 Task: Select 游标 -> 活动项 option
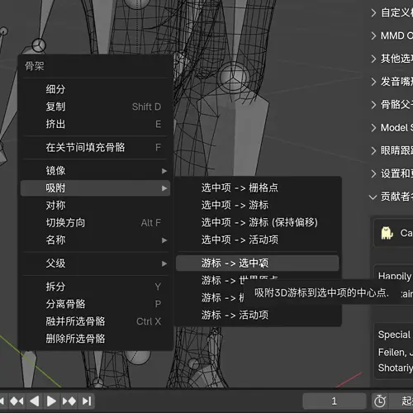click(258, 315)
